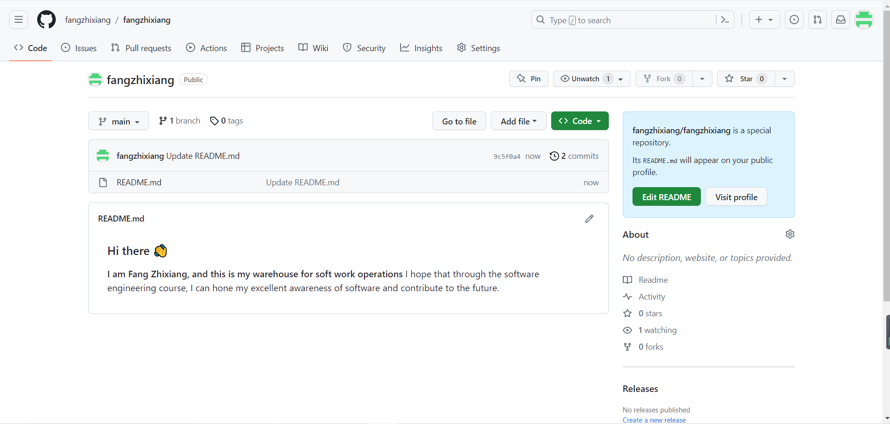Click the repository owner avatar beside title
The image size is (890, 424).
point(95,79)
